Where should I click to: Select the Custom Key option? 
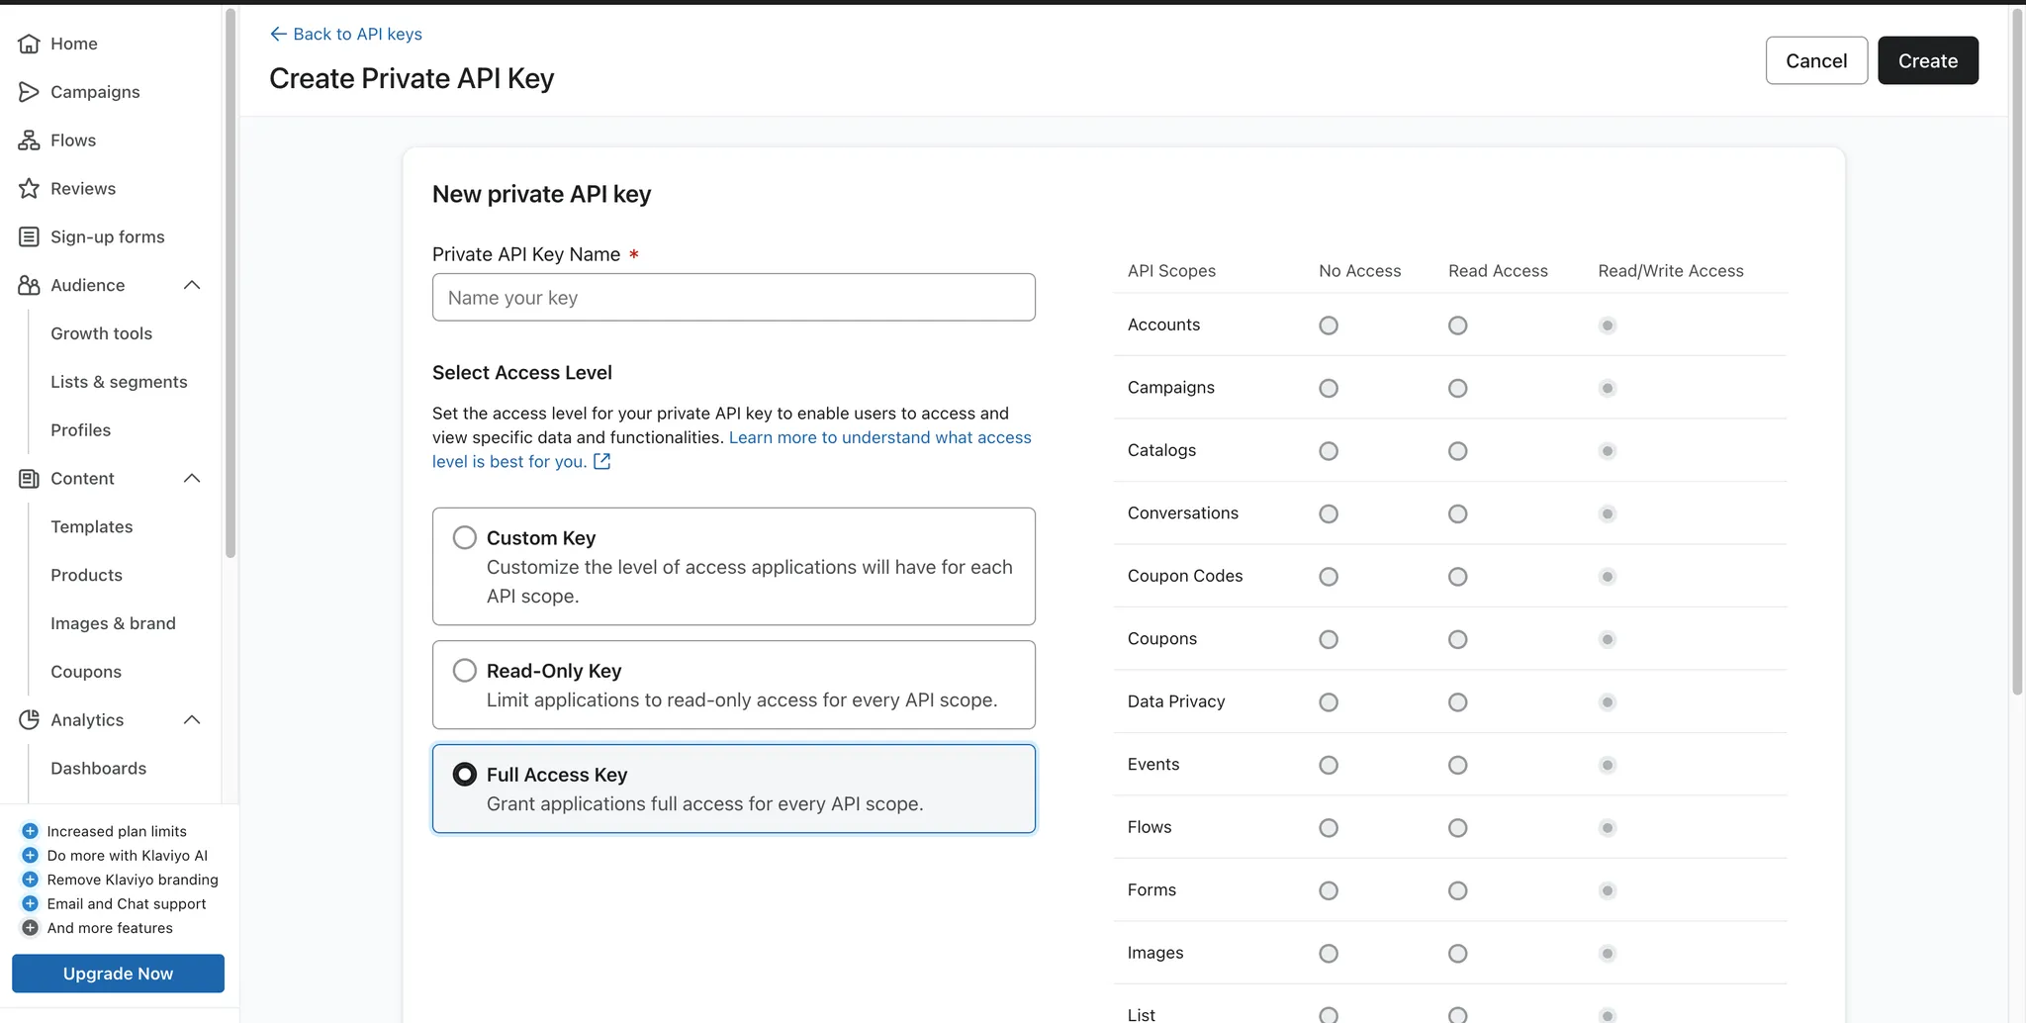734,566
